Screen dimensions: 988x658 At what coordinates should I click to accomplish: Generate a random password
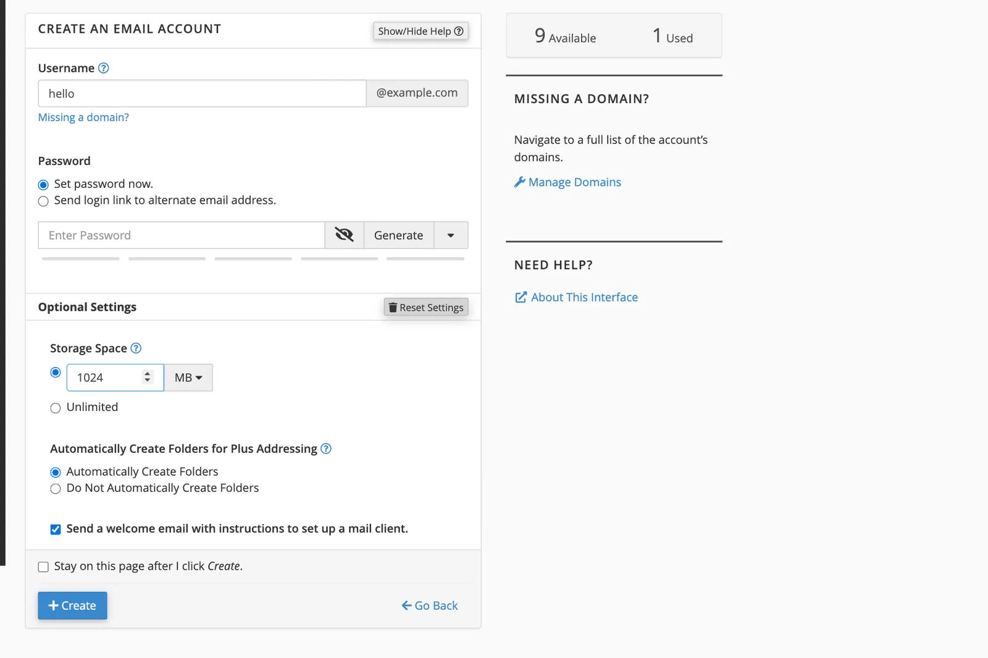pyautogui.click(x=399, y=235)
